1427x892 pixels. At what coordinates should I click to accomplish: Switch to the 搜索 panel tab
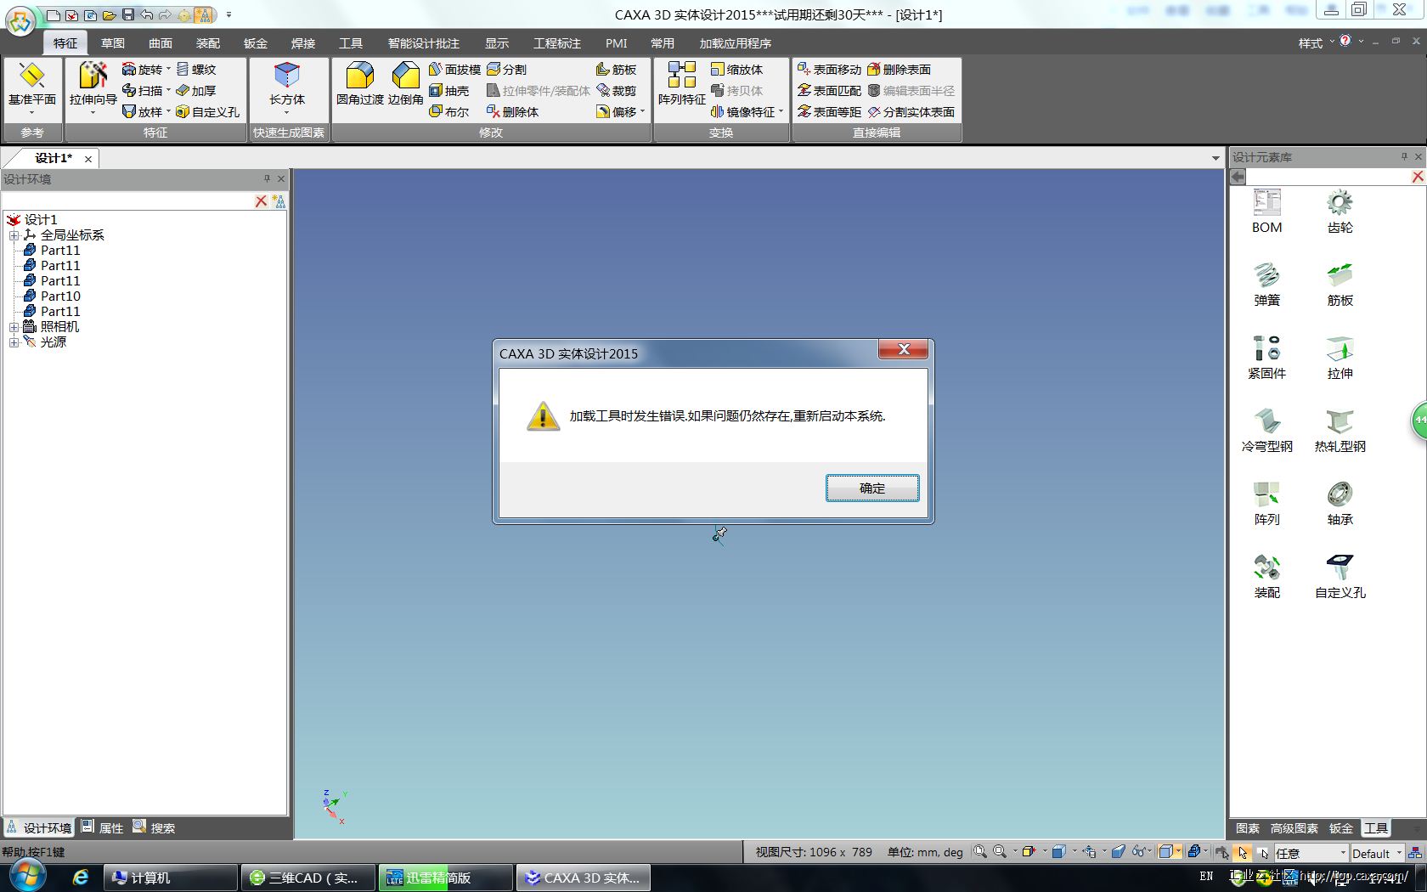pos(154,827)
